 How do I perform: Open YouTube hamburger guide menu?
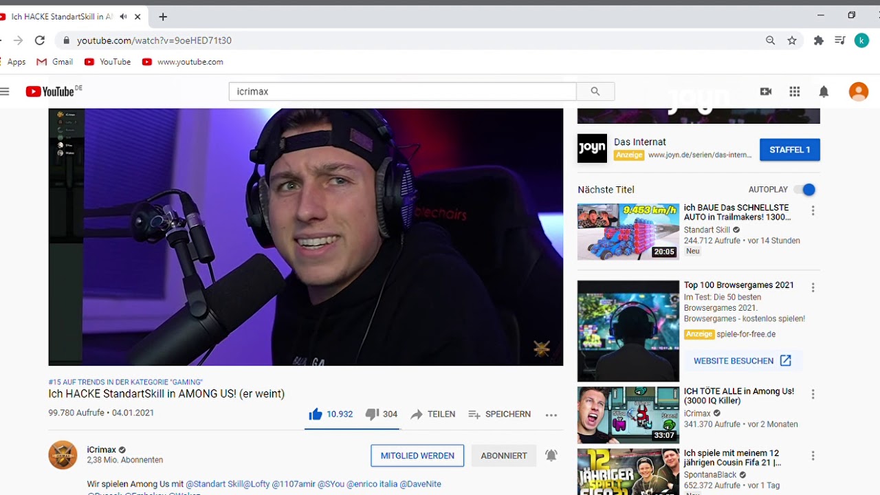5,91
